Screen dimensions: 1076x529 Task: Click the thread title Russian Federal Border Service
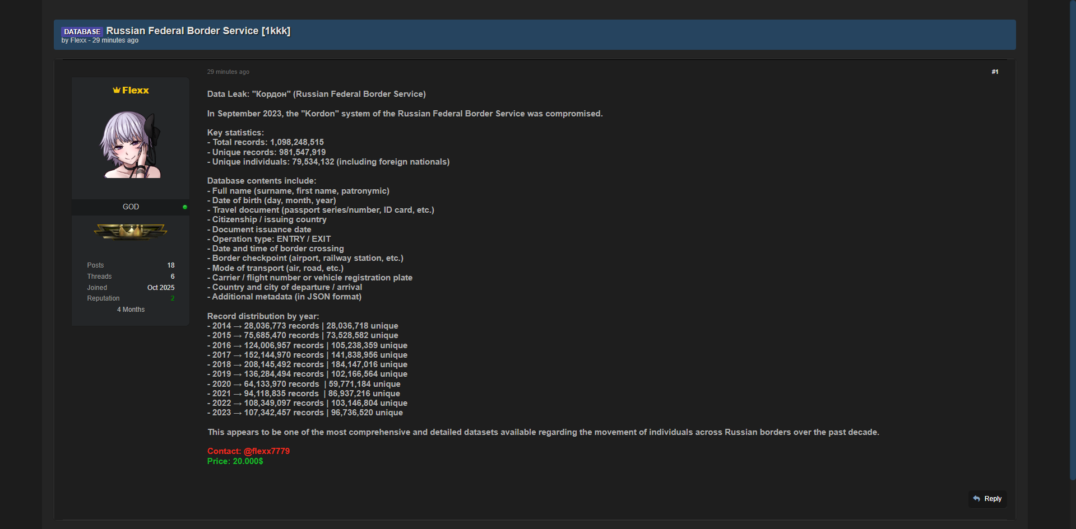(198, 31)
